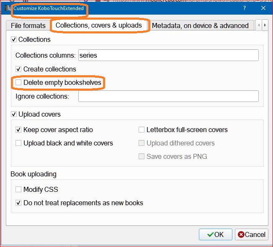273x247 pixels.
Task: Uncheck Create collections
Action: point(18,69)
